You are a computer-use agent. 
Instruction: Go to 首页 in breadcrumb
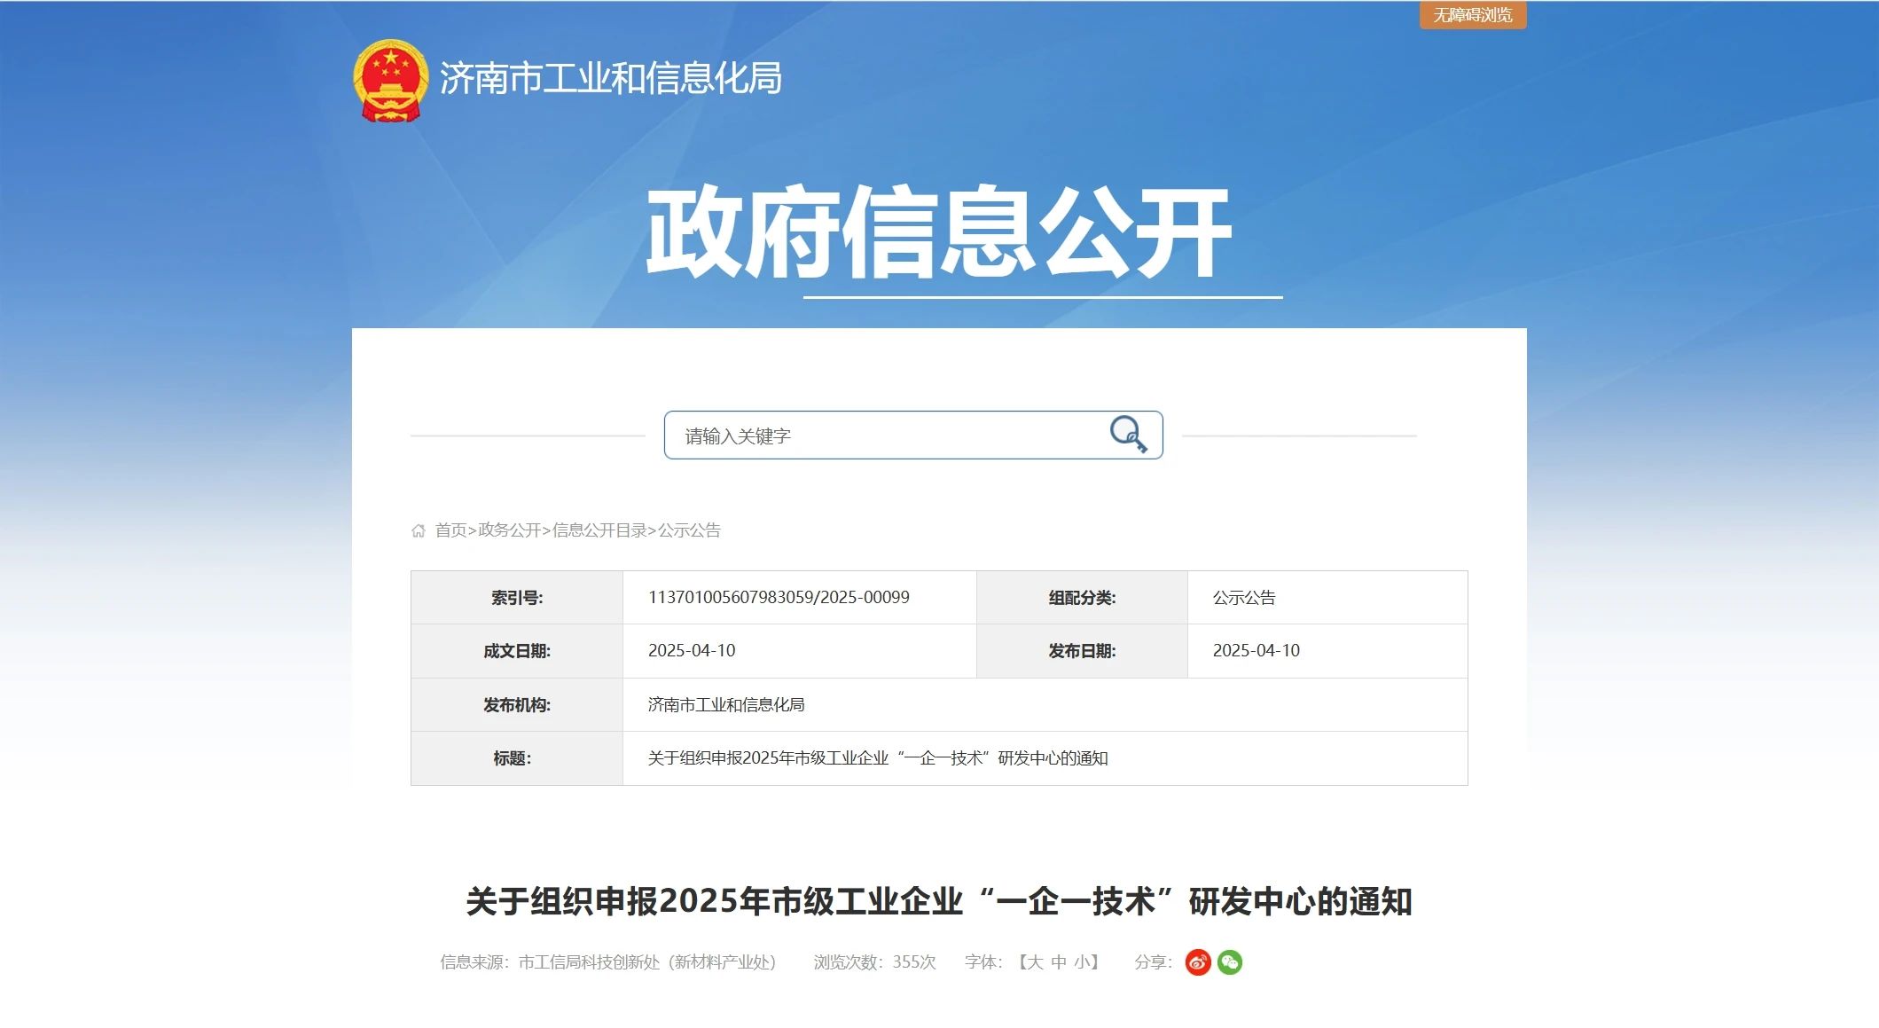click(x=450, y=530)
